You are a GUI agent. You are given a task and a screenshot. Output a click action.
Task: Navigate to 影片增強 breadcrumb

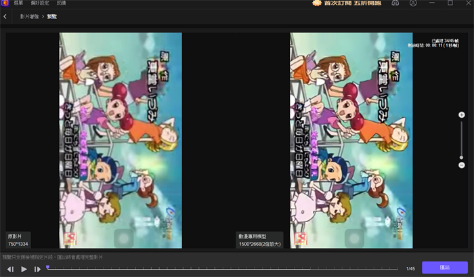click(x=29, y=17)
